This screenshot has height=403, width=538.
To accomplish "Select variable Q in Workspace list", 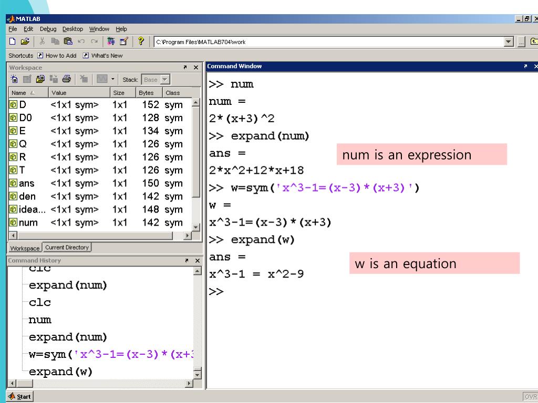I will click(x=100, y=144).
